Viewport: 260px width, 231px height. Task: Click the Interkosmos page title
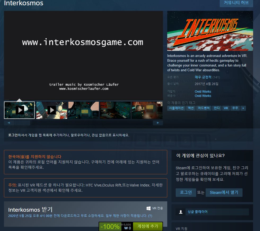tap(24, 3)
